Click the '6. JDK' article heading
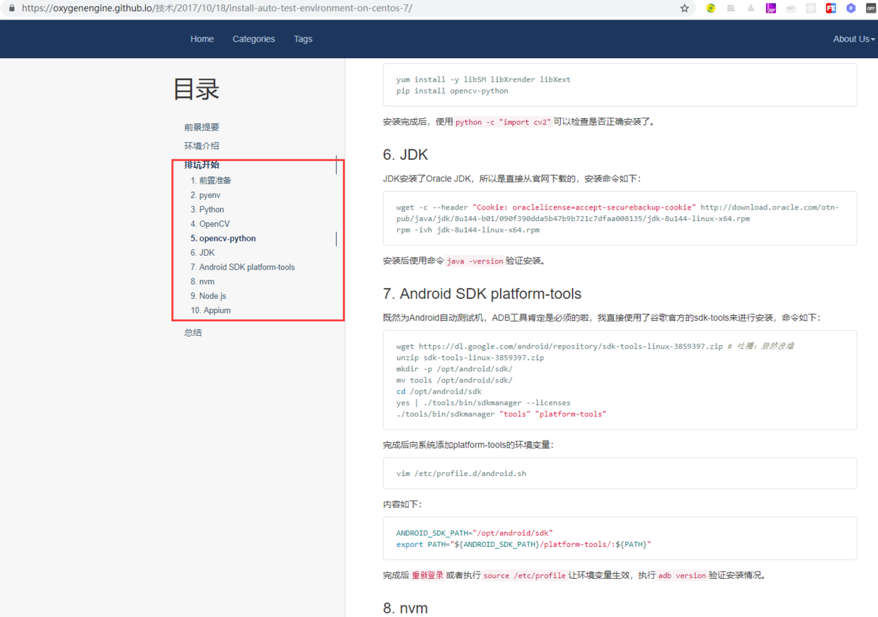This screenshot has width=878, height=617. coord(405,155)
